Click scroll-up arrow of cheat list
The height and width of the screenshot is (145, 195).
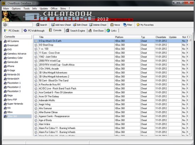coord(190,37)
